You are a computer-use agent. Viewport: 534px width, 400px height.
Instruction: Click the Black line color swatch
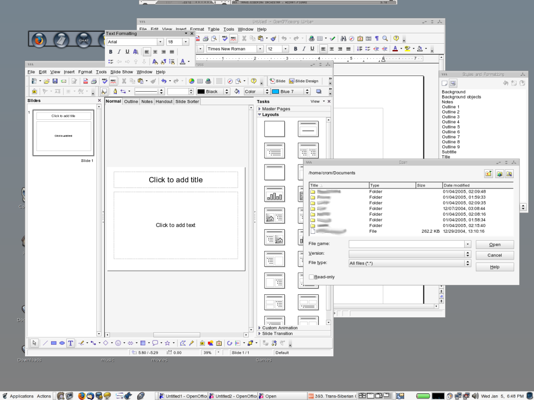coord(201,92)
